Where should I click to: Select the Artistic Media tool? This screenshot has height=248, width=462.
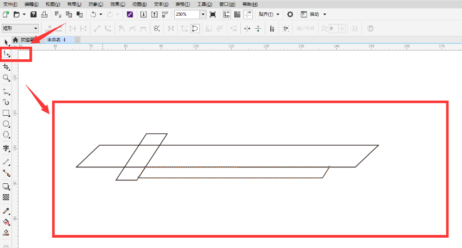pyautogui.click(x=6, y=102)
